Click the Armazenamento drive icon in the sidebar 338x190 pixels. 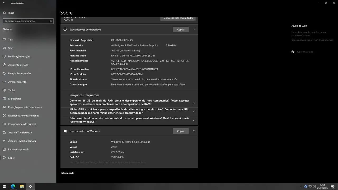pos(4,82)
